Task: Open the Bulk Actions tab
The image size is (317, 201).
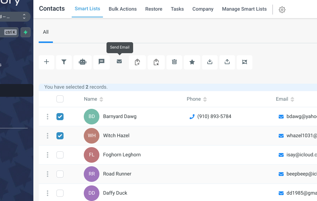Action: 123,9
